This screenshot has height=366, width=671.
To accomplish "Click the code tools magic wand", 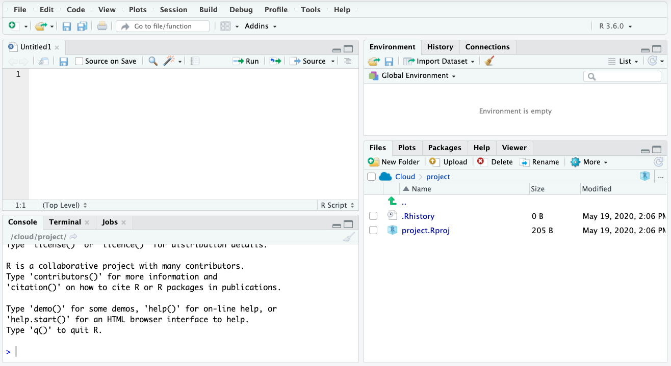I will click(x=169, y=61).
